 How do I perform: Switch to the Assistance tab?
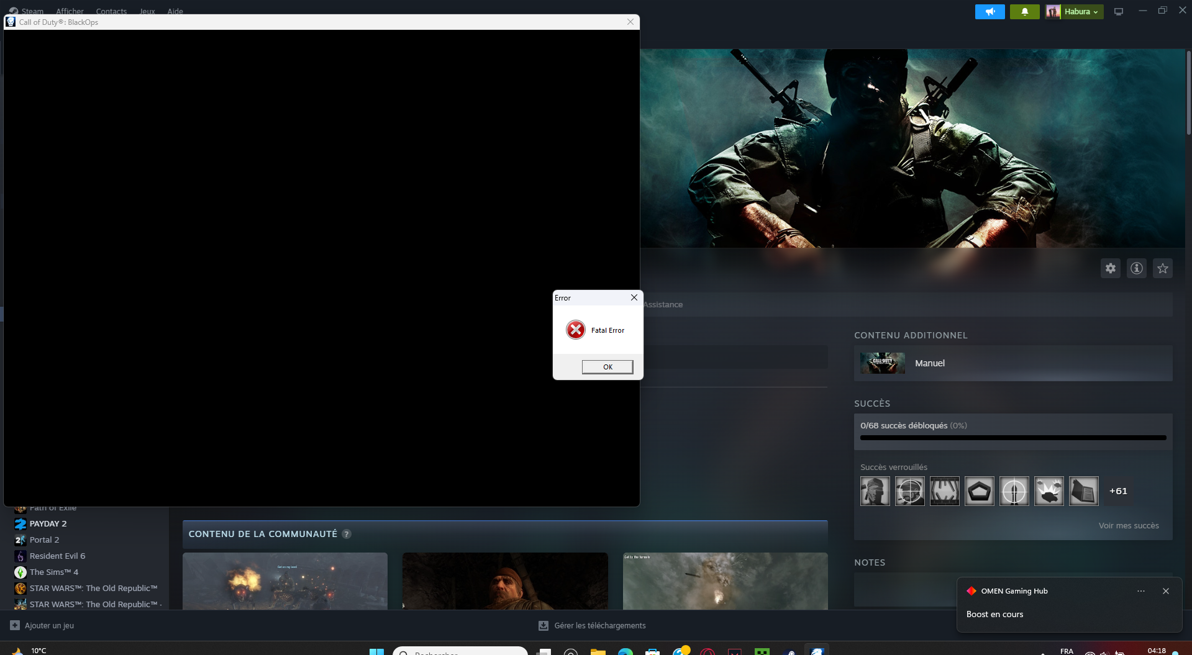coord(663,305)
